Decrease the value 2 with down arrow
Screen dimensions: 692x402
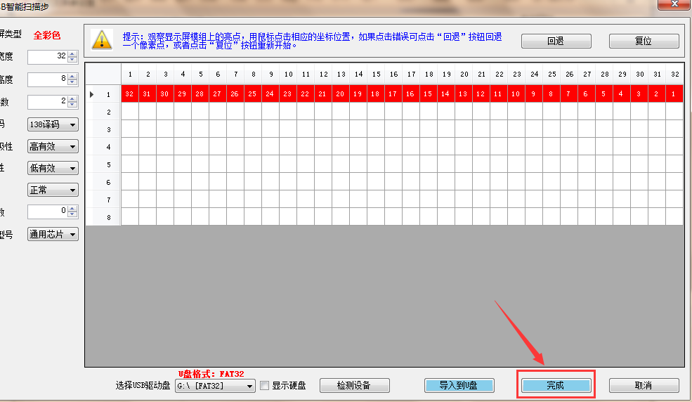point(72,105)
